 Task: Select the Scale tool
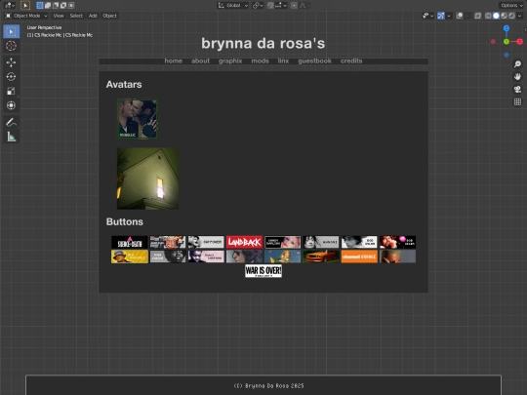(x=11, y=91)
